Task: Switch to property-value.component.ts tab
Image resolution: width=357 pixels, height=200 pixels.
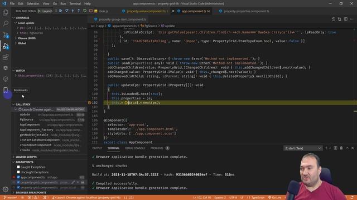Action: (146, 11)
